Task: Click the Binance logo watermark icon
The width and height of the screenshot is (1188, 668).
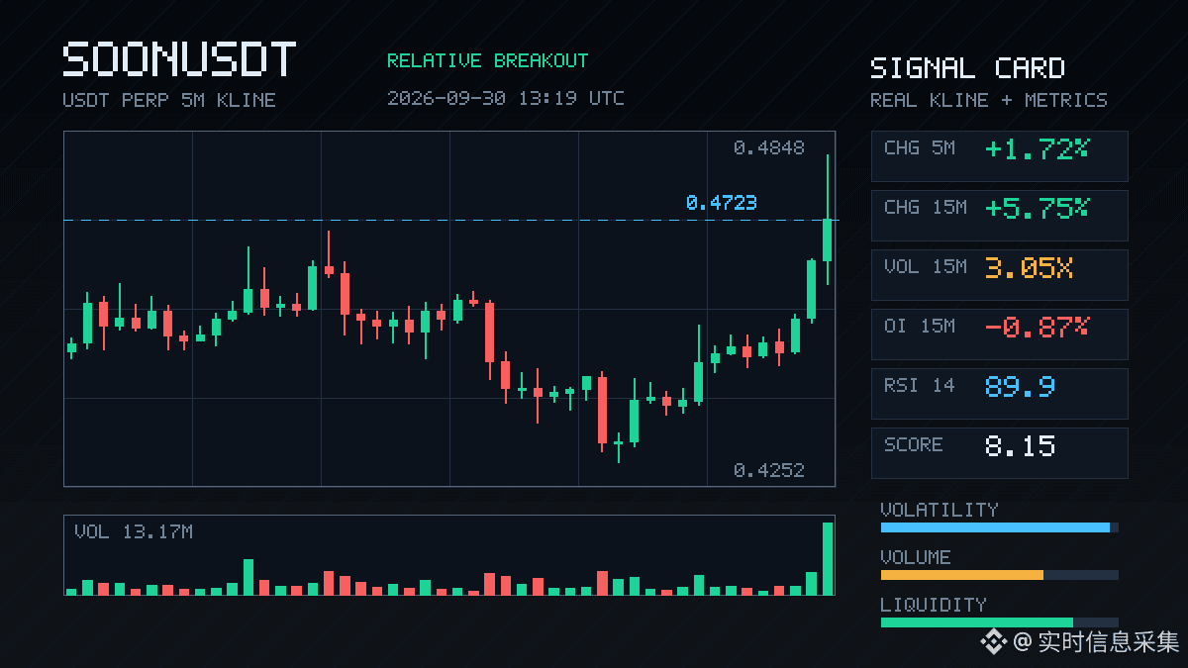Action: tap(993, 642)
